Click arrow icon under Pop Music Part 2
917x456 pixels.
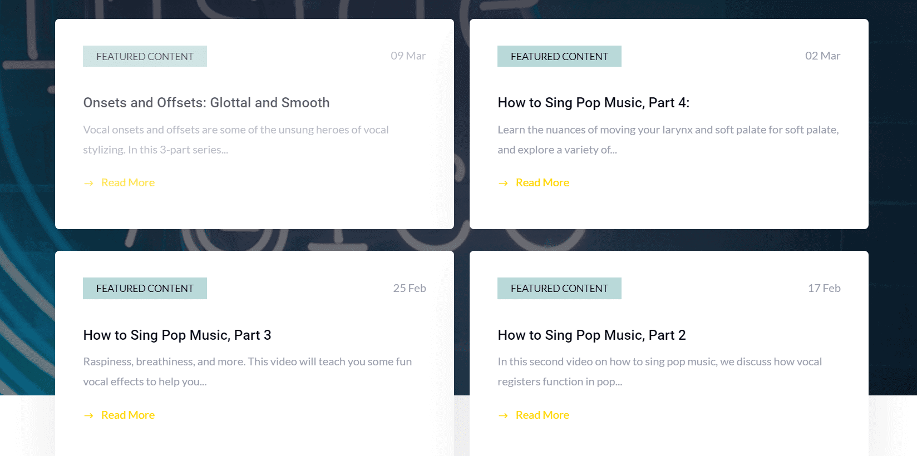coord(503,415)
